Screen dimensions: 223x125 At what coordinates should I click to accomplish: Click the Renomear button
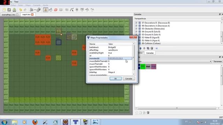tap(218, 61)
